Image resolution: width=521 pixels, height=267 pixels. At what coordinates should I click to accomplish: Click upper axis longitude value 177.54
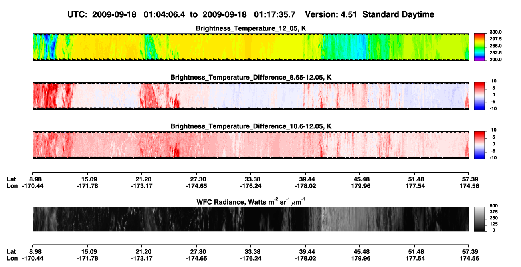click(x=416, y=186)
